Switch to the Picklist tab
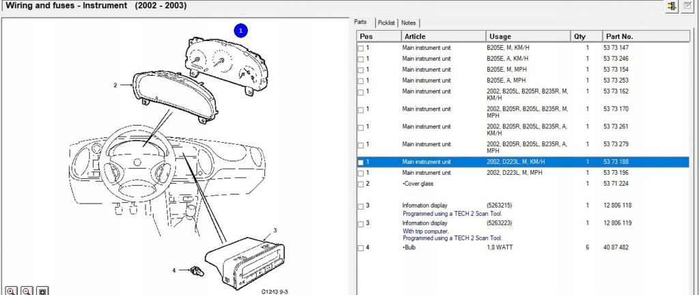 386,23
